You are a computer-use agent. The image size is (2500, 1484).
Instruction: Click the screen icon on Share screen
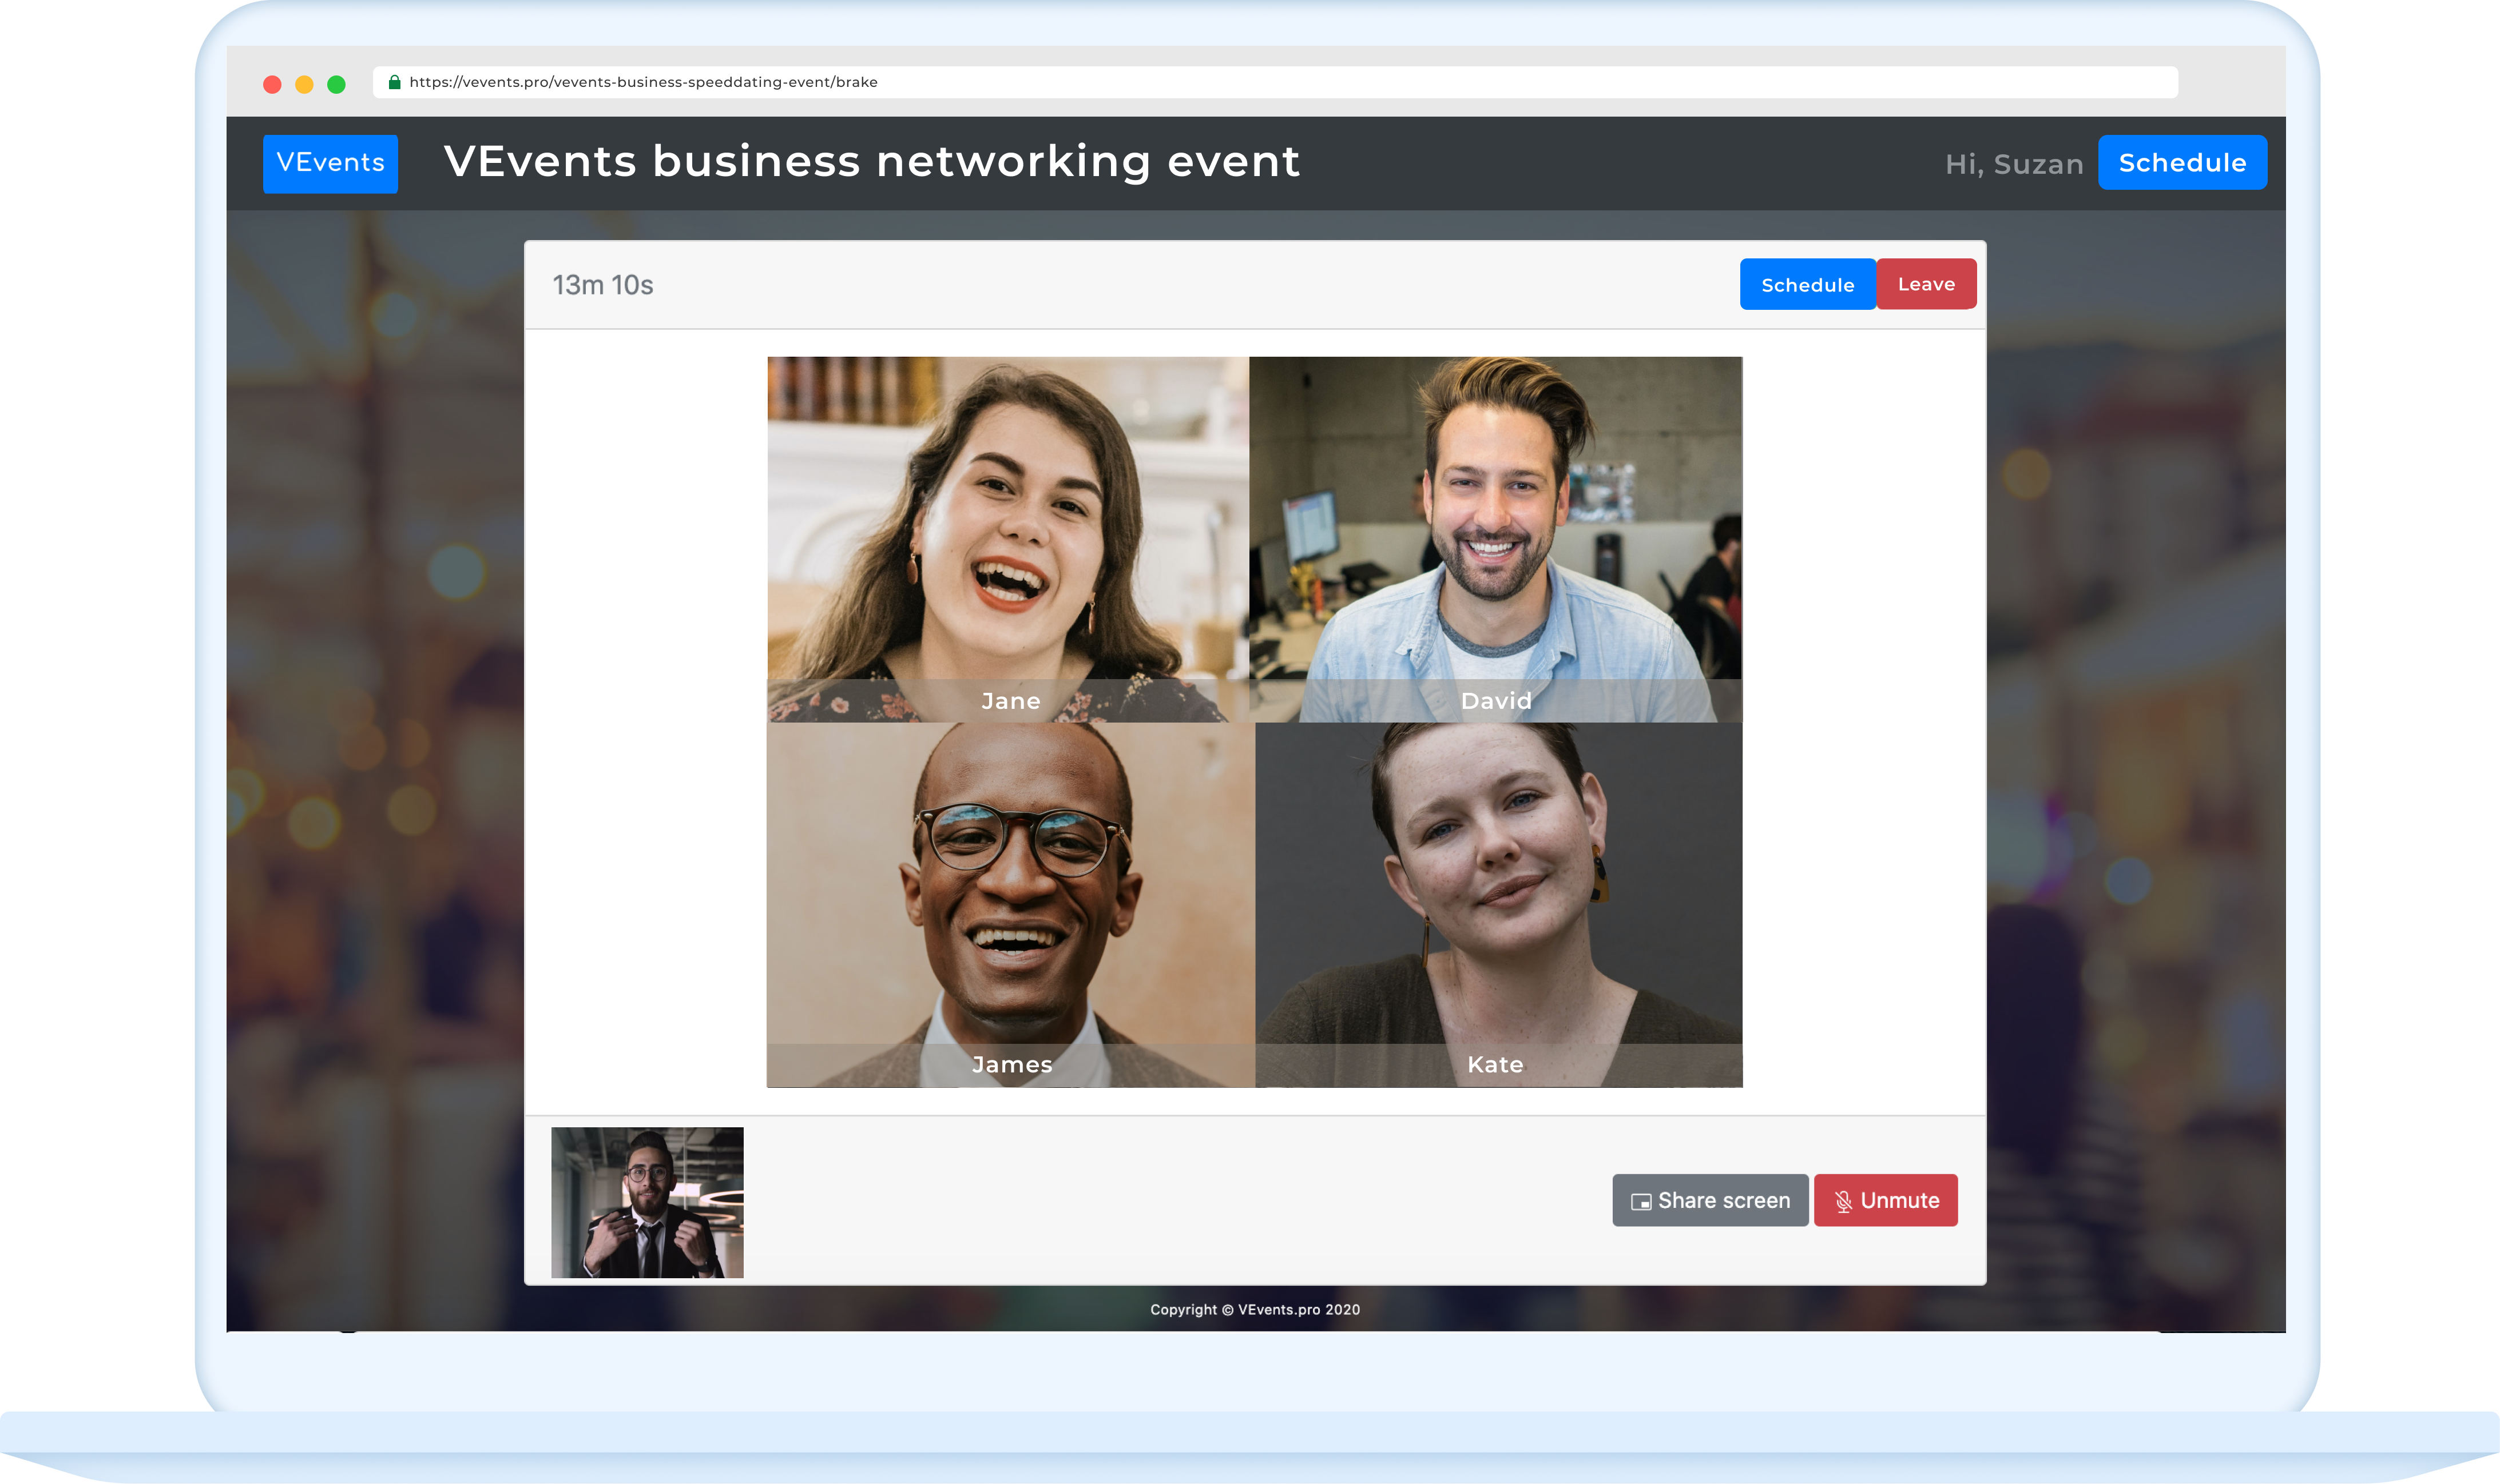(x=1640, y=1202)
